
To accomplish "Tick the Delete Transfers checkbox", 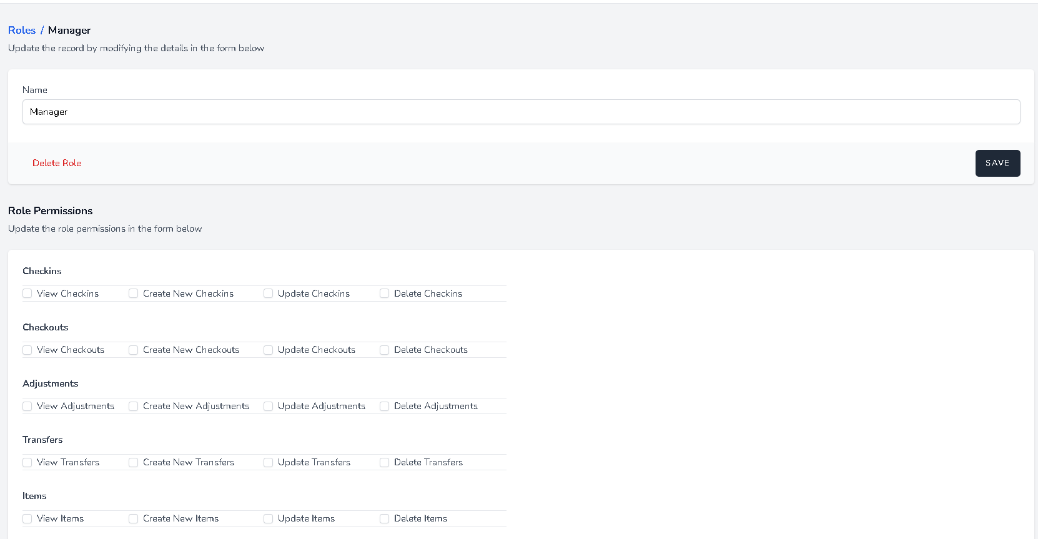I will (385, 462).
